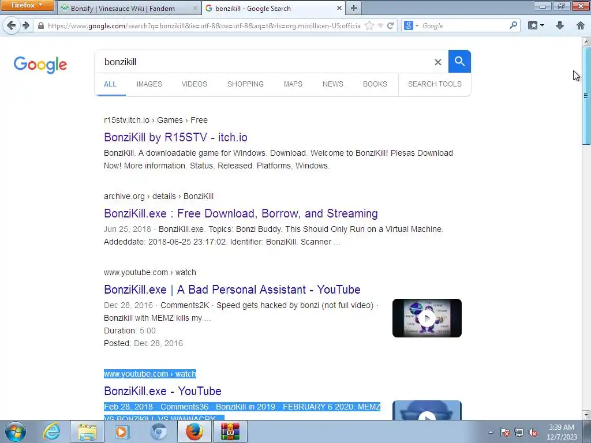Click the Duration: 5:00 text
This screenshot has height=443, width=591.
pos(130,331)
